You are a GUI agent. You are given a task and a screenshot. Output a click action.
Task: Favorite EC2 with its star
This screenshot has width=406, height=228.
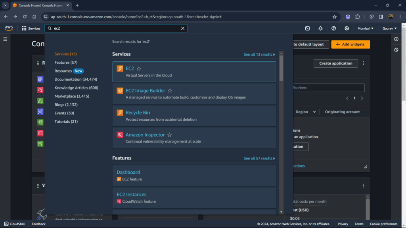[139, 68]
